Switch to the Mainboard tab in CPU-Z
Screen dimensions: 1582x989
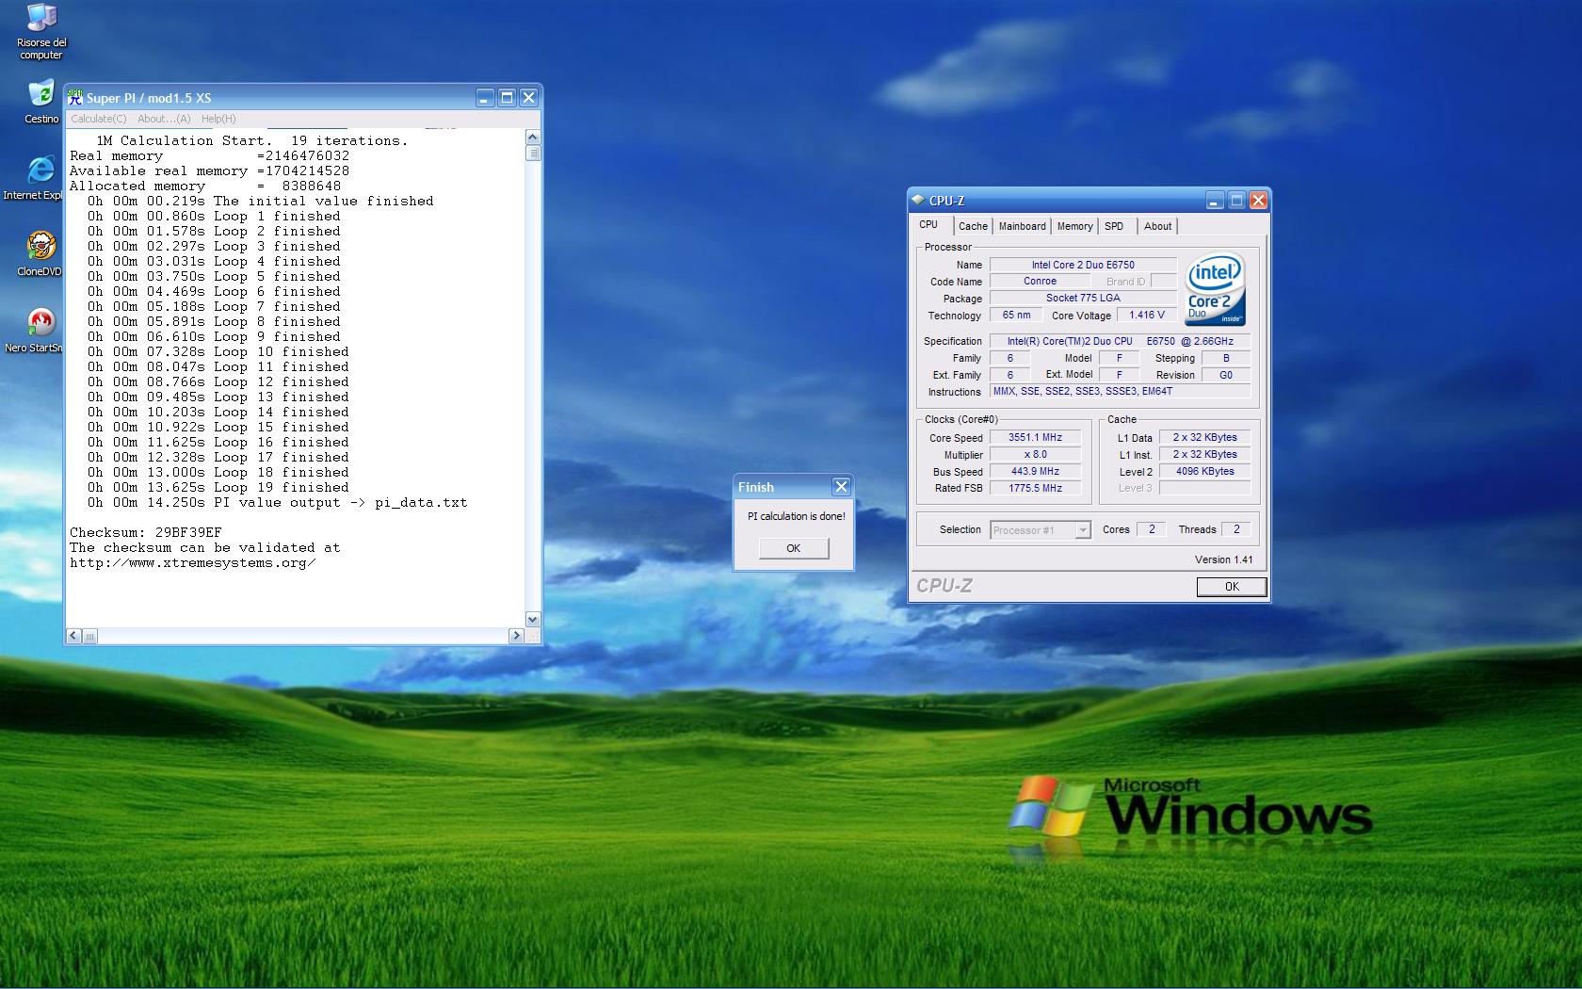pyautogui.click(x=1022, y=226)
